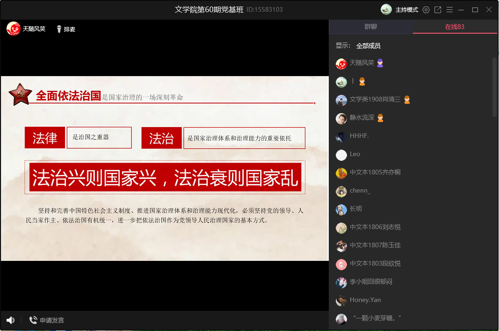Select the 在线83 tab

click(x=455, y=27)
